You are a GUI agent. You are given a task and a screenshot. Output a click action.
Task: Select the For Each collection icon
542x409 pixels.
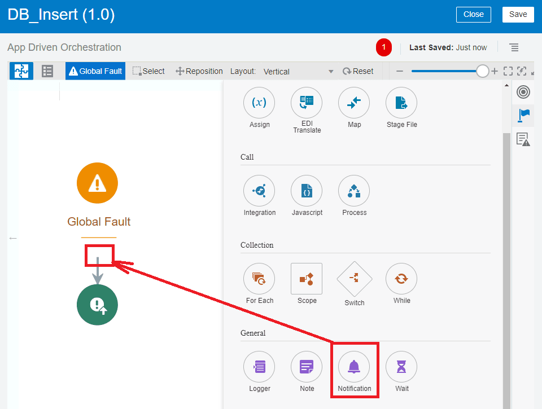click(259, 279)
